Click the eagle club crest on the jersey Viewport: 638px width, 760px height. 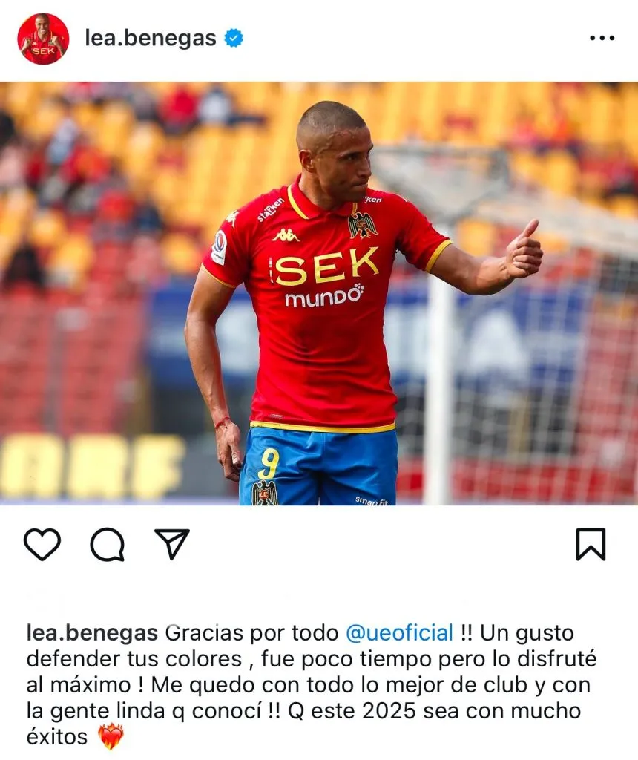pos(361,224)
